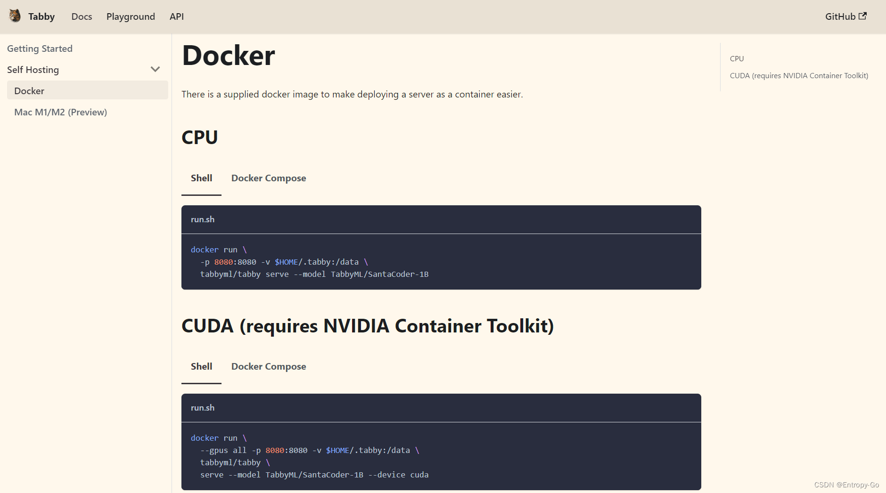Click the CSDN @Entropy-Go watermark text
Viewport: 886px width, 493px height.
[846, 485]
